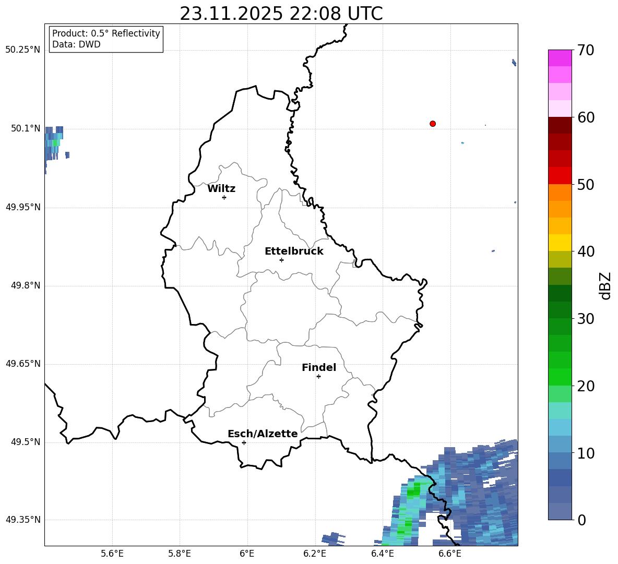Click the small echo patch above the 6.2°E label

(x=332, y=539)
